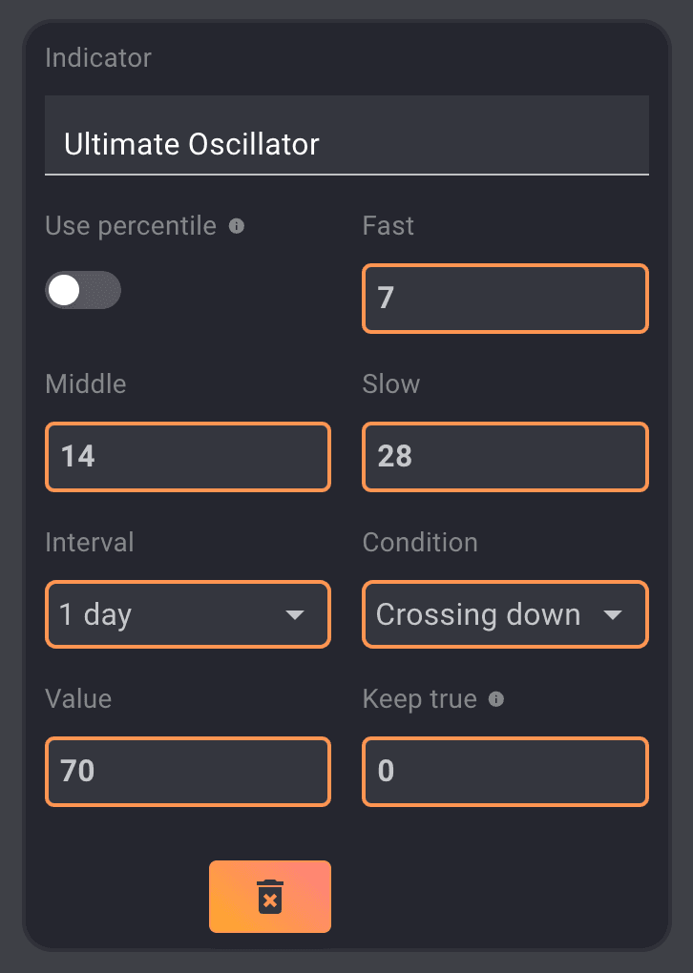Click the Use percentile info icon
The image size is (693, 973).
click(237, 226)
